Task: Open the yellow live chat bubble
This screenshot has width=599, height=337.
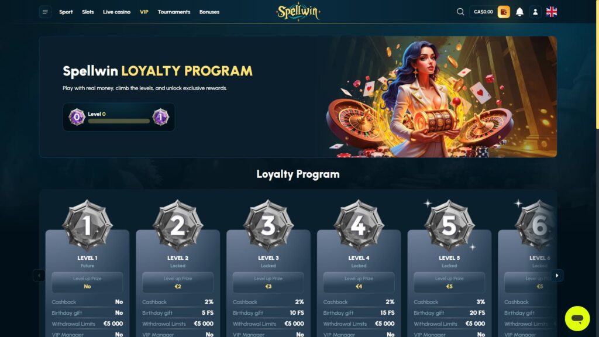Action: pos(577,318)
